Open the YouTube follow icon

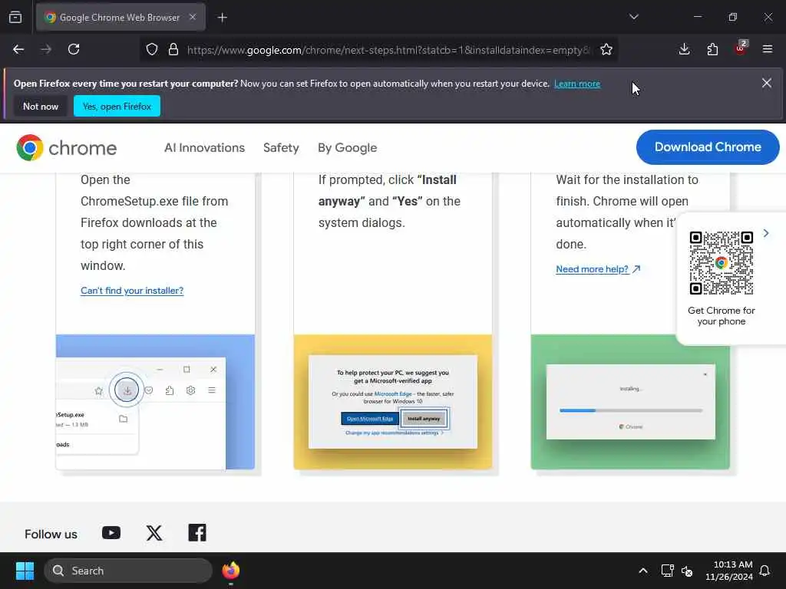point(111,533)
